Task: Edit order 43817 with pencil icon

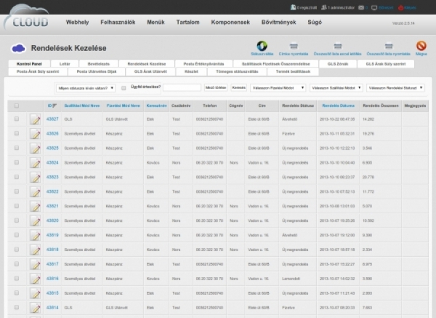Action: [x=35, y=264]
